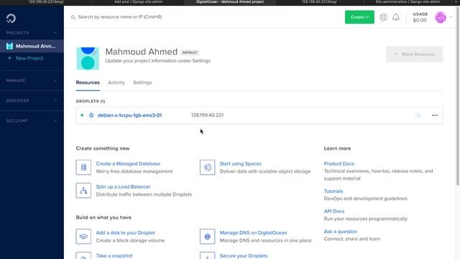Click the project icon next to Mahmoud Ahm...
The width and height of the screenshot is (460, 259).
coord(9,46)
